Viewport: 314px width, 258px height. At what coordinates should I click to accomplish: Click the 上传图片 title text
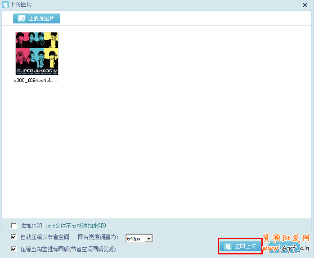[x=21, y=5]
